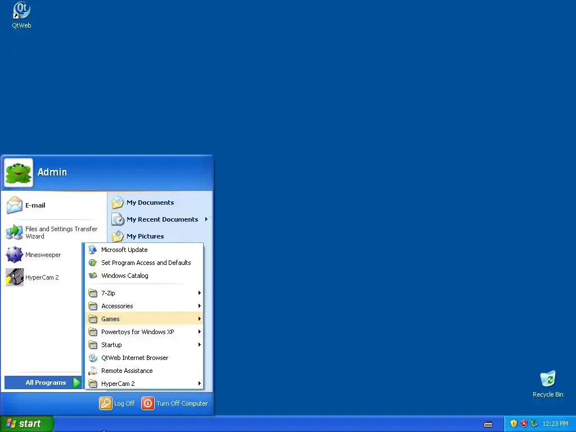Click the HyperCam 2 label in pinned list
The image size is (576, 432).
[x=42, y=277]
